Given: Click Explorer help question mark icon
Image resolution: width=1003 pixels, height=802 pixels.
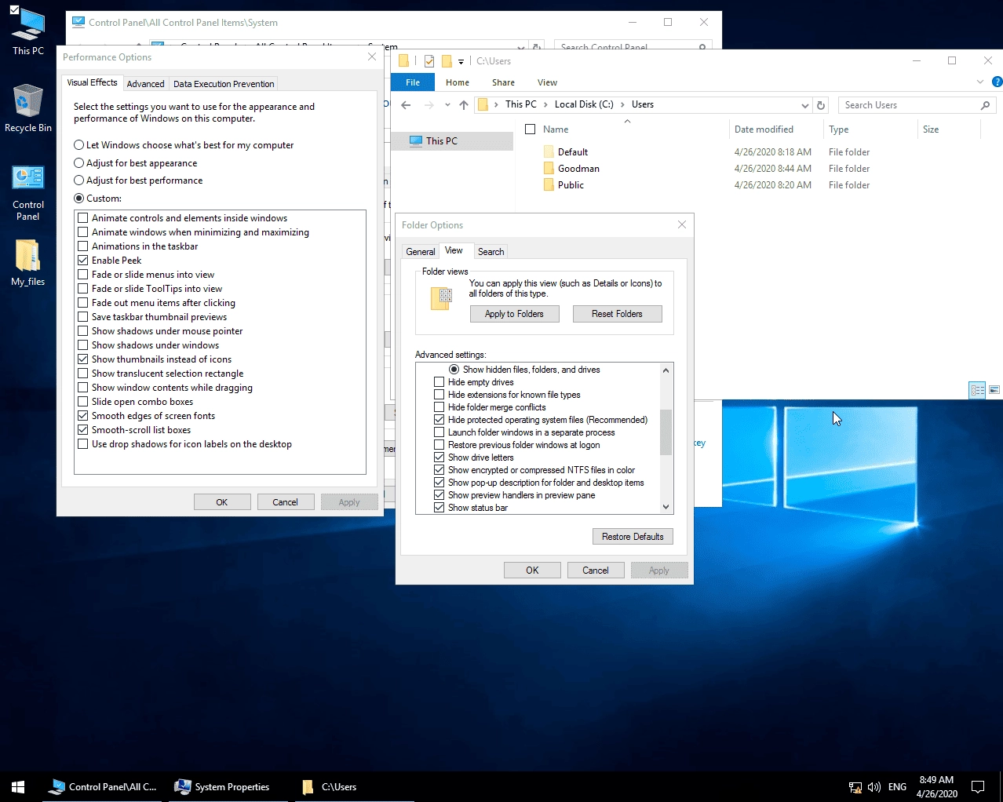Looking at the screenshot, I should coord(997,82).
